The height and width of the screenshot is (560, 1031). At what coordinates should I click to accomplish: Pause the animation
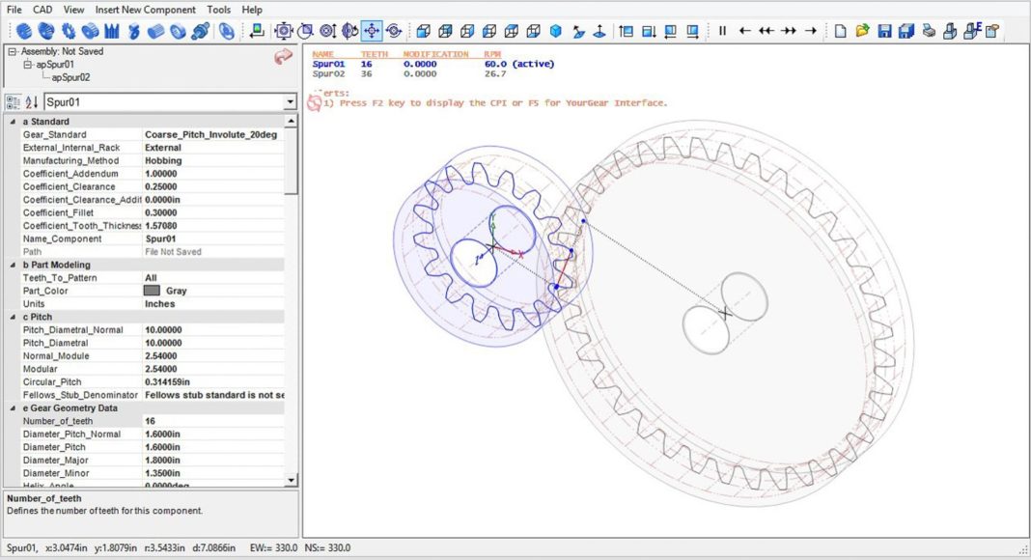(723, 31)
